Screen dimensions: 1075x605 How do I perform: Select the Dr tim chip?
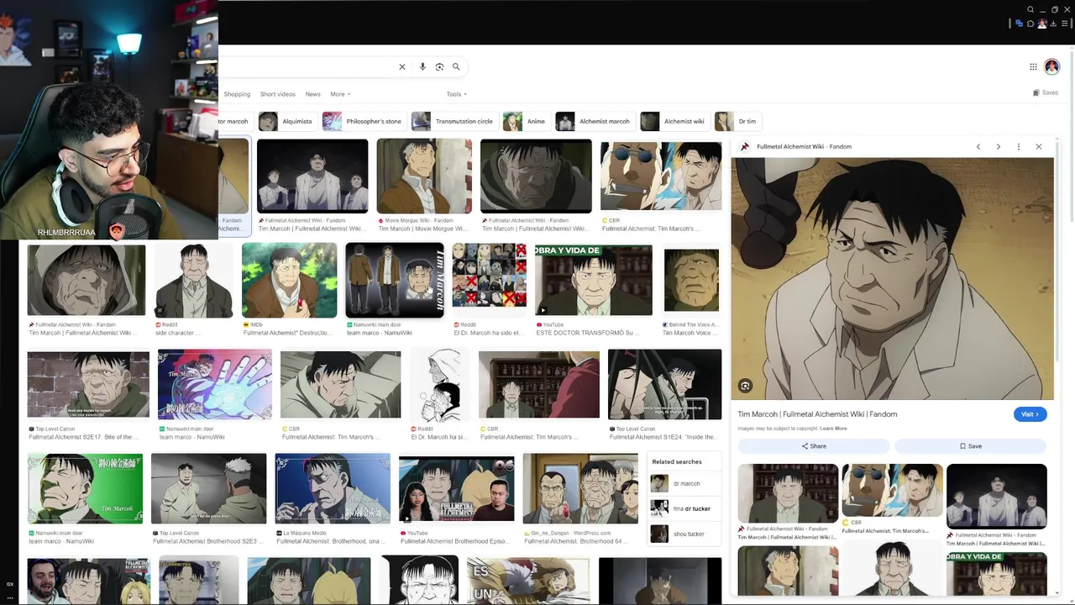(x=737, y=122)
